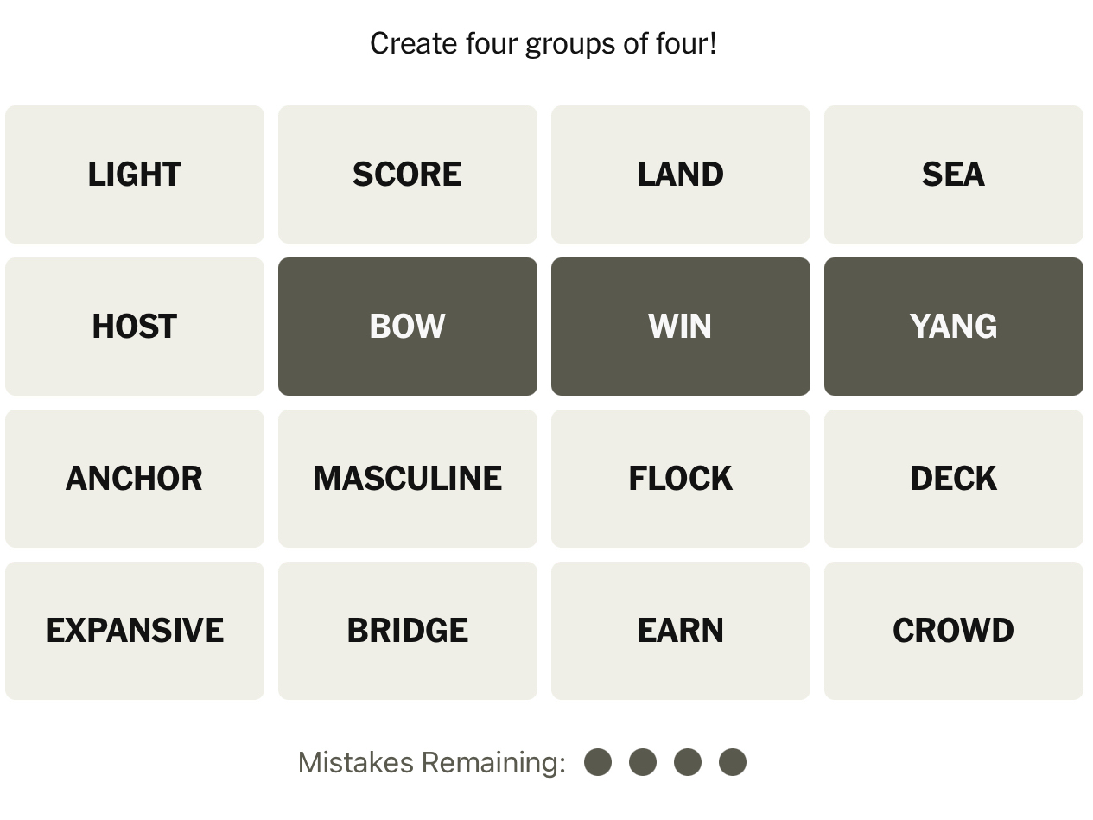Click the FLOCK tile
1093x820 pixels.
[680, 479]
